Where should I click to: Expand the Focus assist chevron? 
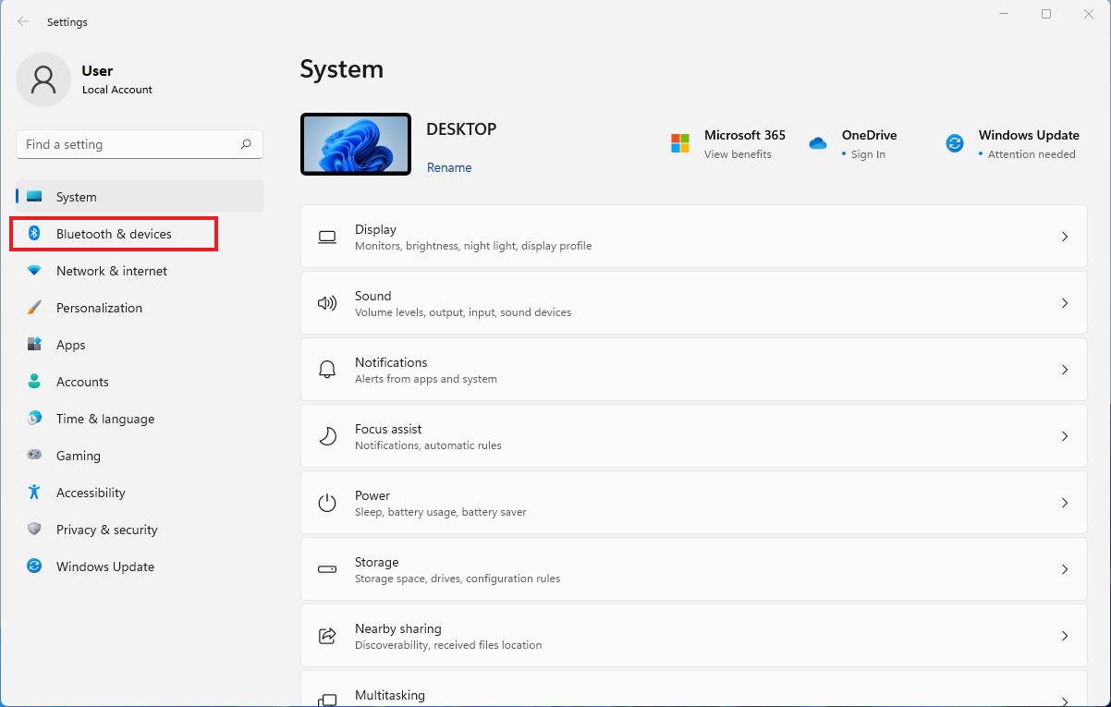[x=1065, y=436]
